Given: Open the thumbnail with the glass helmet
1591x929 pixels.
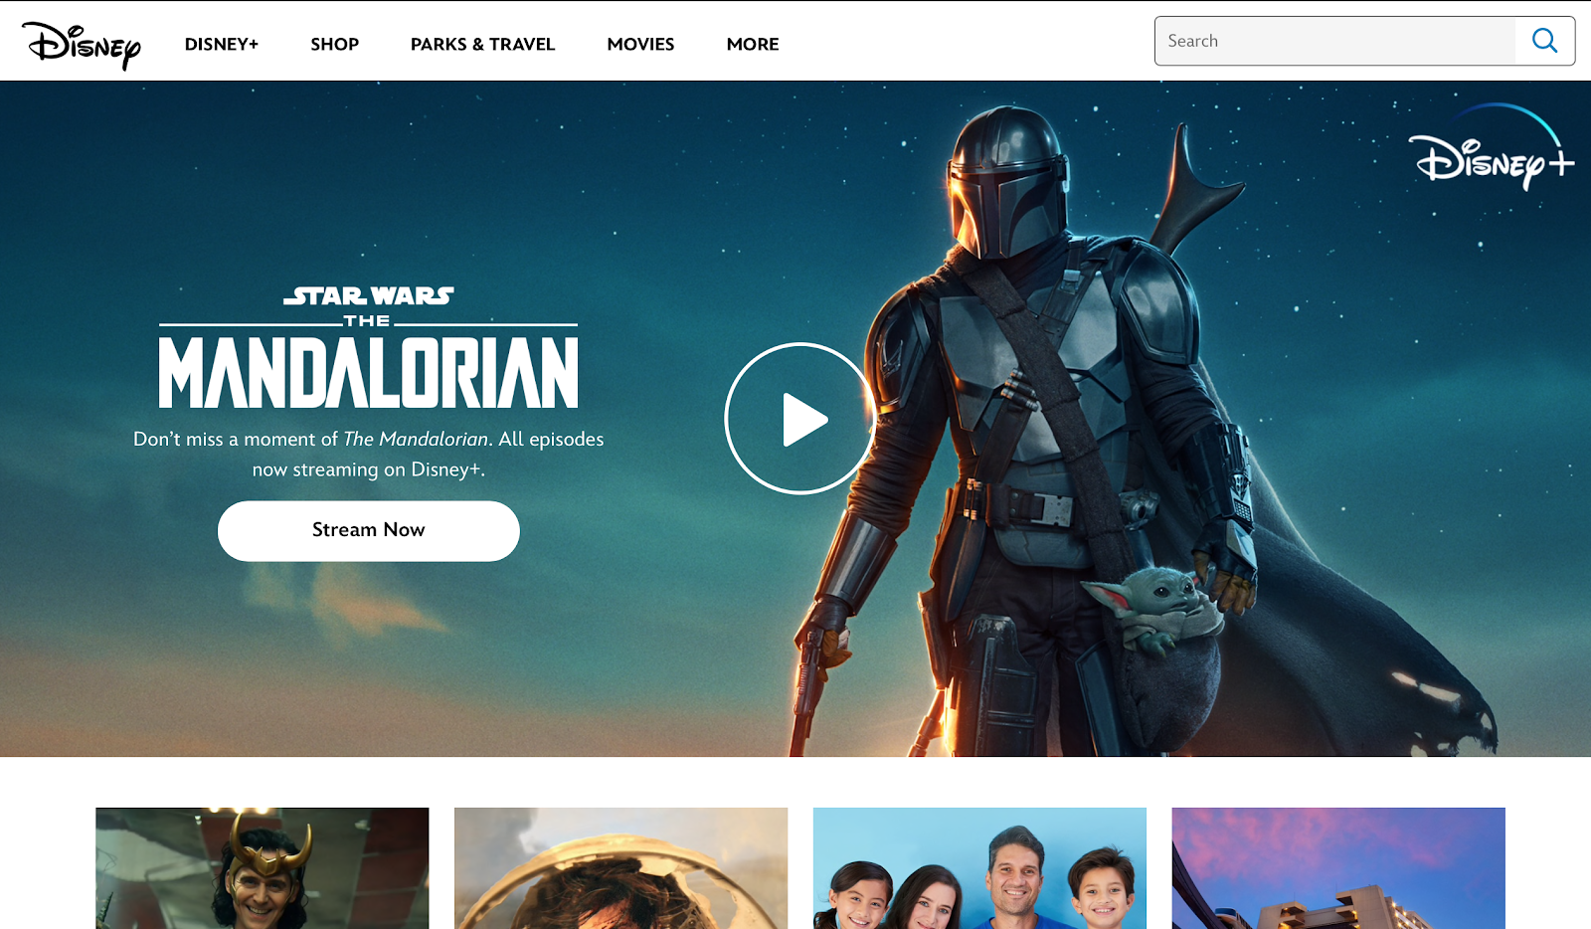Looking at the screenshot, I should click(x=621, y=868).
